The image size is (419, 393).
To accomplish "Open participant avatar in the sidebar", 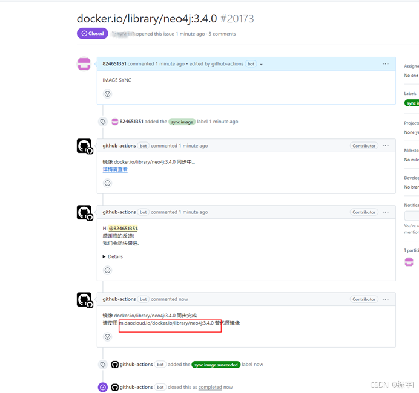I will coord(409,262).
